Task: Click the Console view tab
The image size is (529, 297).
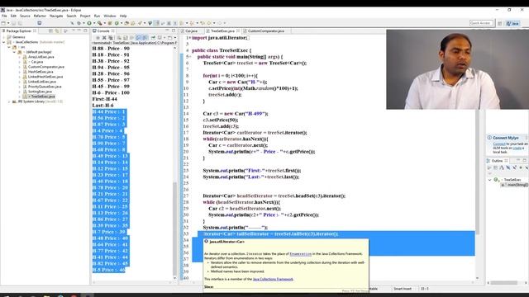Action: point(103,31)
